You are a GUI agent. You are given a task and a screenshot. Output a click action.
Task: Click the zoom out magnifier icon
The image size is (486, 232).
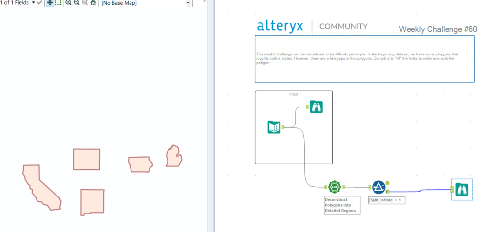(x=76, y=3)
